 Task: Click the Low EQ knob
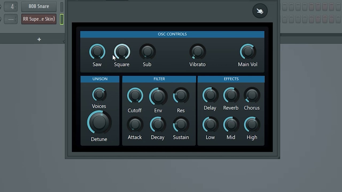[210, 124]
